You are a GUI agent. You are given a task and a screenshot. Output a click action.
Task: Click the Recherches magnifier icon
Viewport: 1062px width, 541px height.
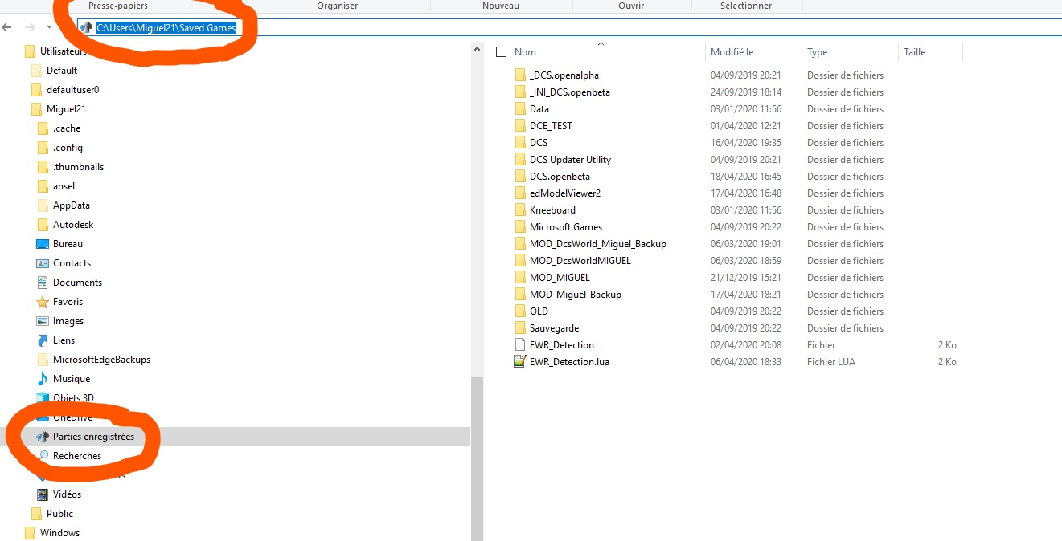[43, 456]
